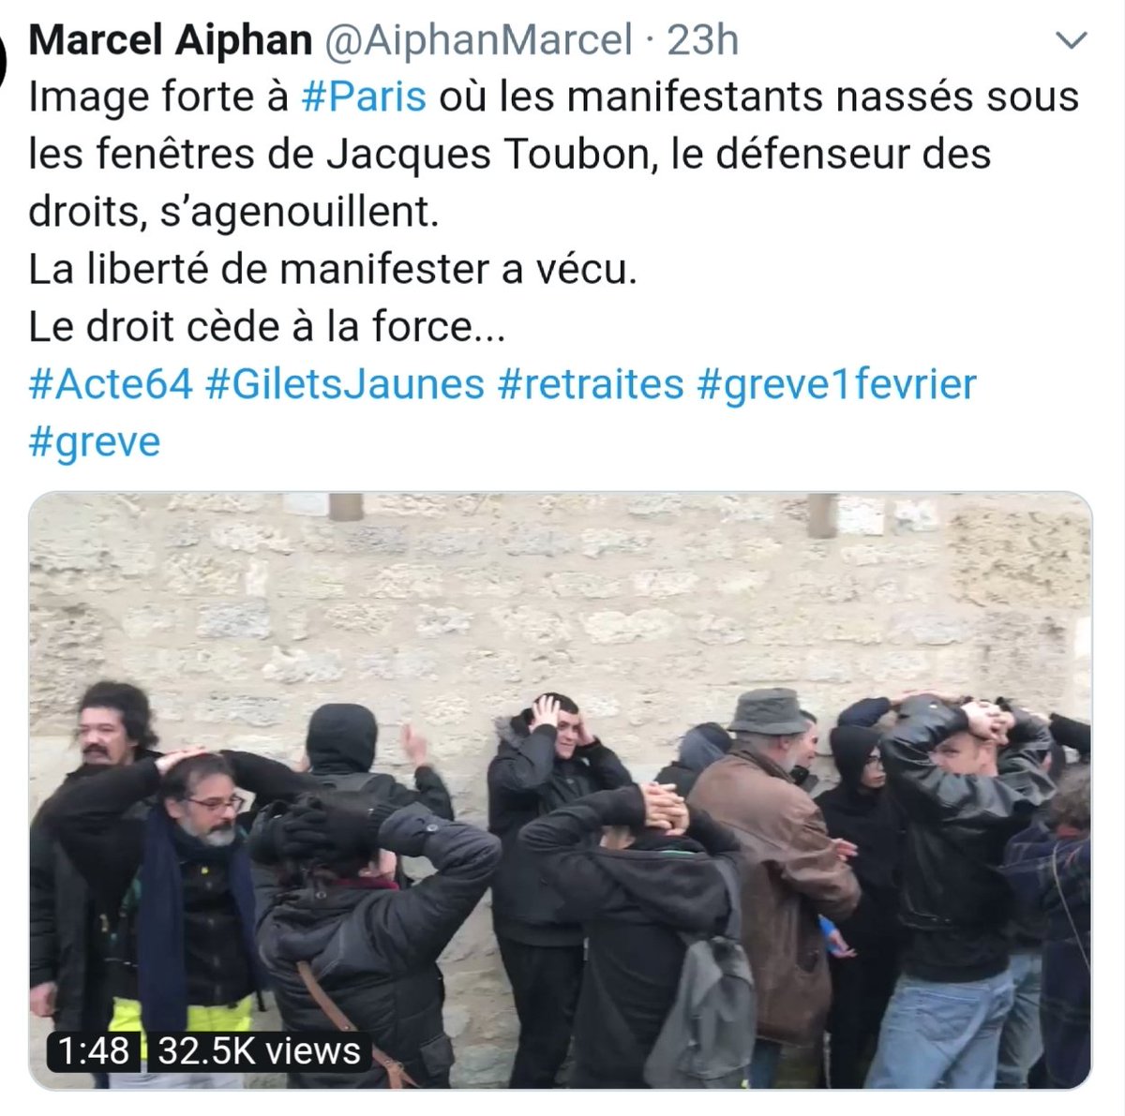1125x1116 pixels.
Task: Click the 32.5K views counter
Action: [259, 1050]
